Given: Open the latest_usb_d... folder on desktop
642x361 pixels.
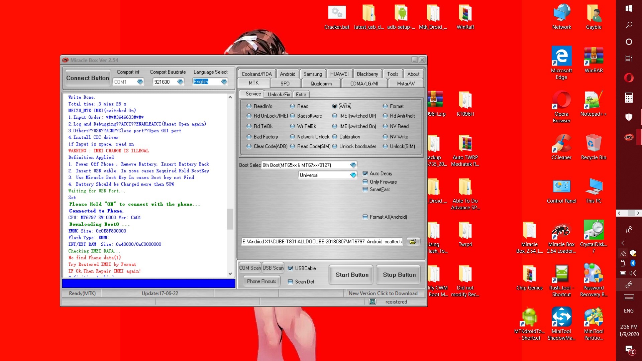Looking at the screenshot, I should point(369,17).
